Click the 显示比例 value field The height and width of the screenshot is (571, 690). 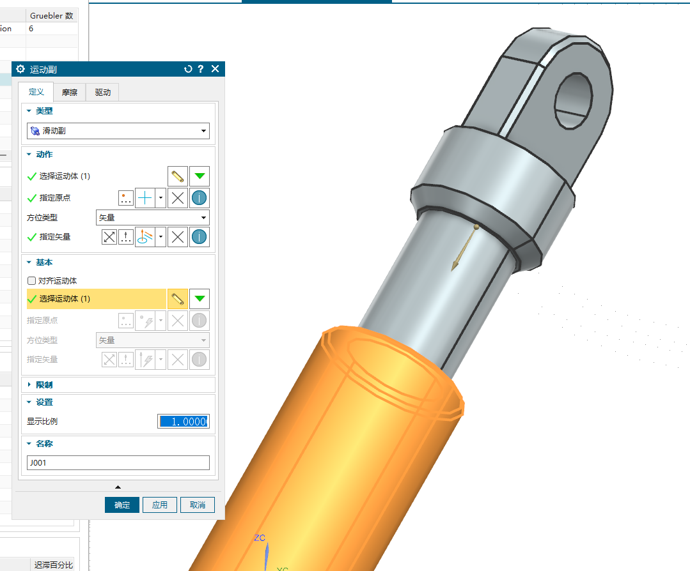(184, 422)
